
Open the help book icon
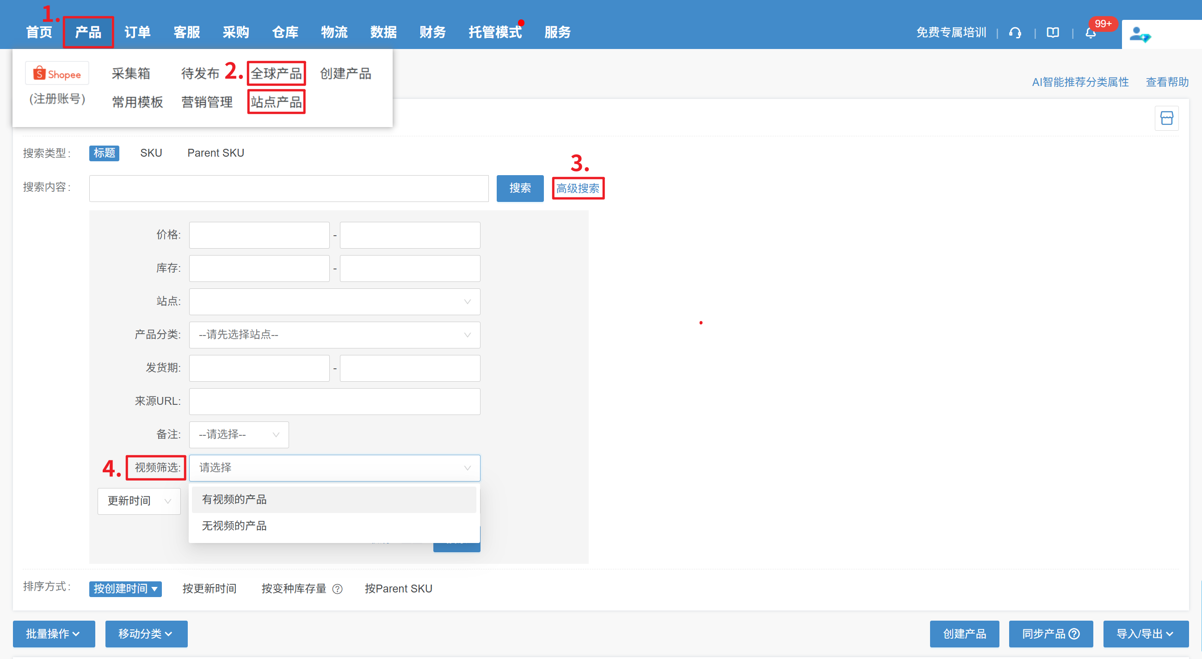coord(1053,33)
